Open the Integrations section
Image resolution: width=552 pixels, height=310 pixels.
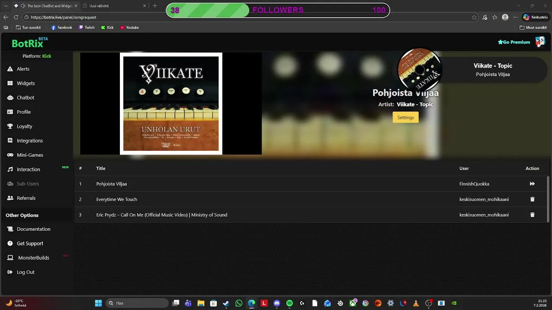coord(25,141)
